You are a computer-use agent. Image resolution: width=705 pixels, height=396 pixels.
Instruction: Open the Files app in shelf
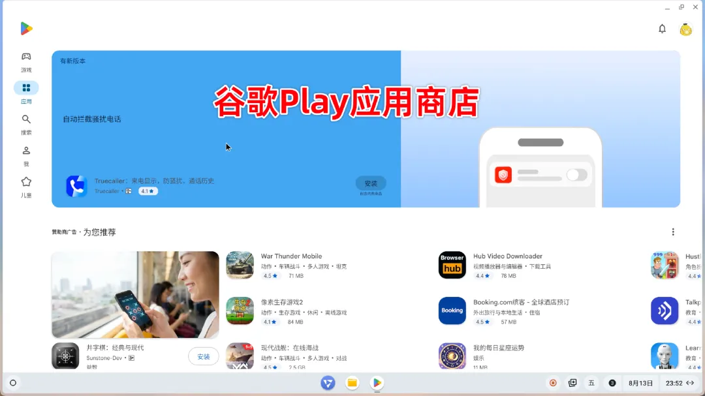pyautogui.click(x=352, y=383)
